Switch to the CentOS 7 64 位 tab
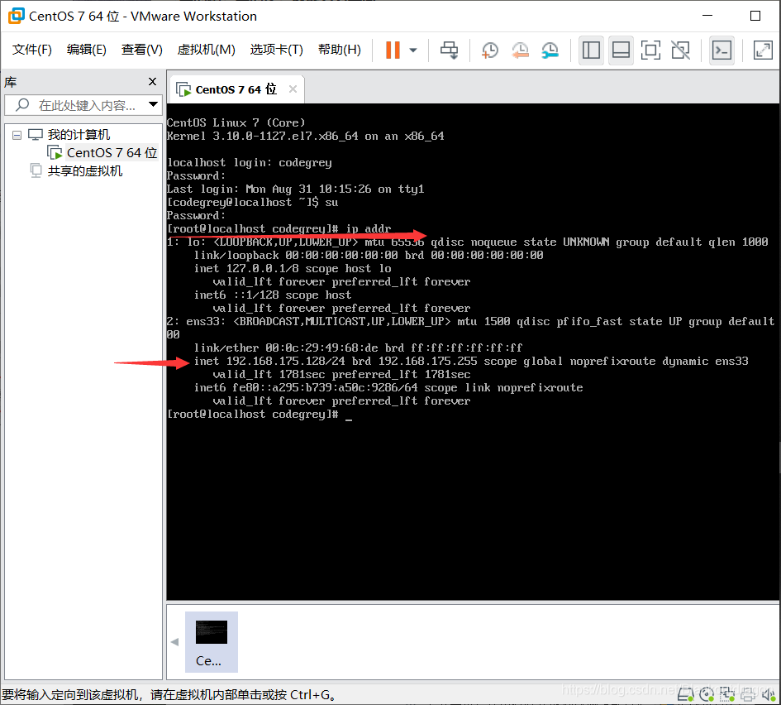 tap(236, 89)
